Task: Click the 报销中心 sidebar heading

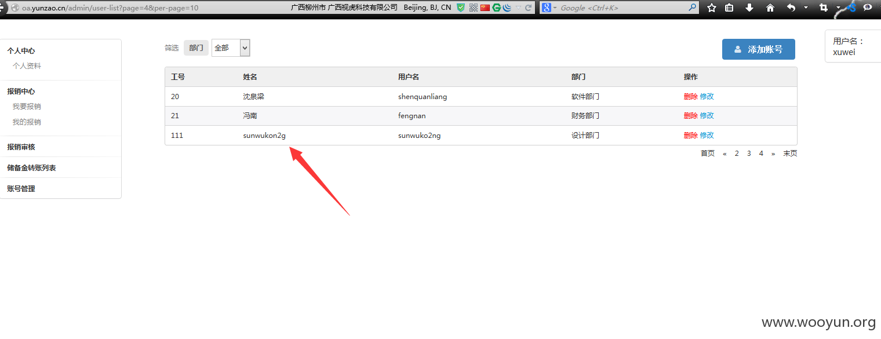Action: [21, 92]
